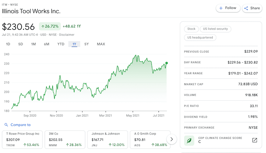Click the Share button
The width and height of the screenshot is (266, 153).
[x=252, y=8]
